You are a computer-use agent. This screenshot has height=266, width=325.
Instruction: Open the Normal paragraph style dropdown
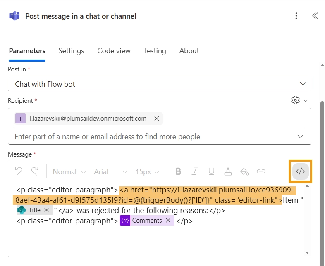tap(69, 172)
